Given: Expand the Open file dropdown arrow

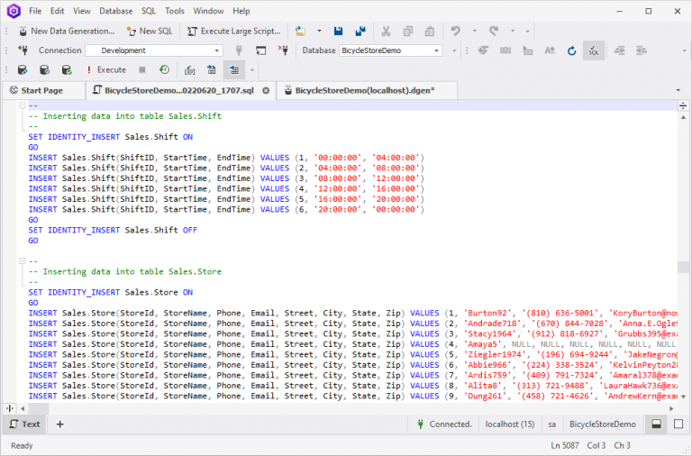Looking at the screenshot, I should (319, 31).
